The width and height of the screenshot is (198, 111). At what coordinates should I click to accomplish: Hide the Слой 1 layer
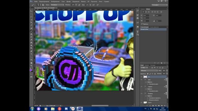pyautogui.click(x=141, y=102)
